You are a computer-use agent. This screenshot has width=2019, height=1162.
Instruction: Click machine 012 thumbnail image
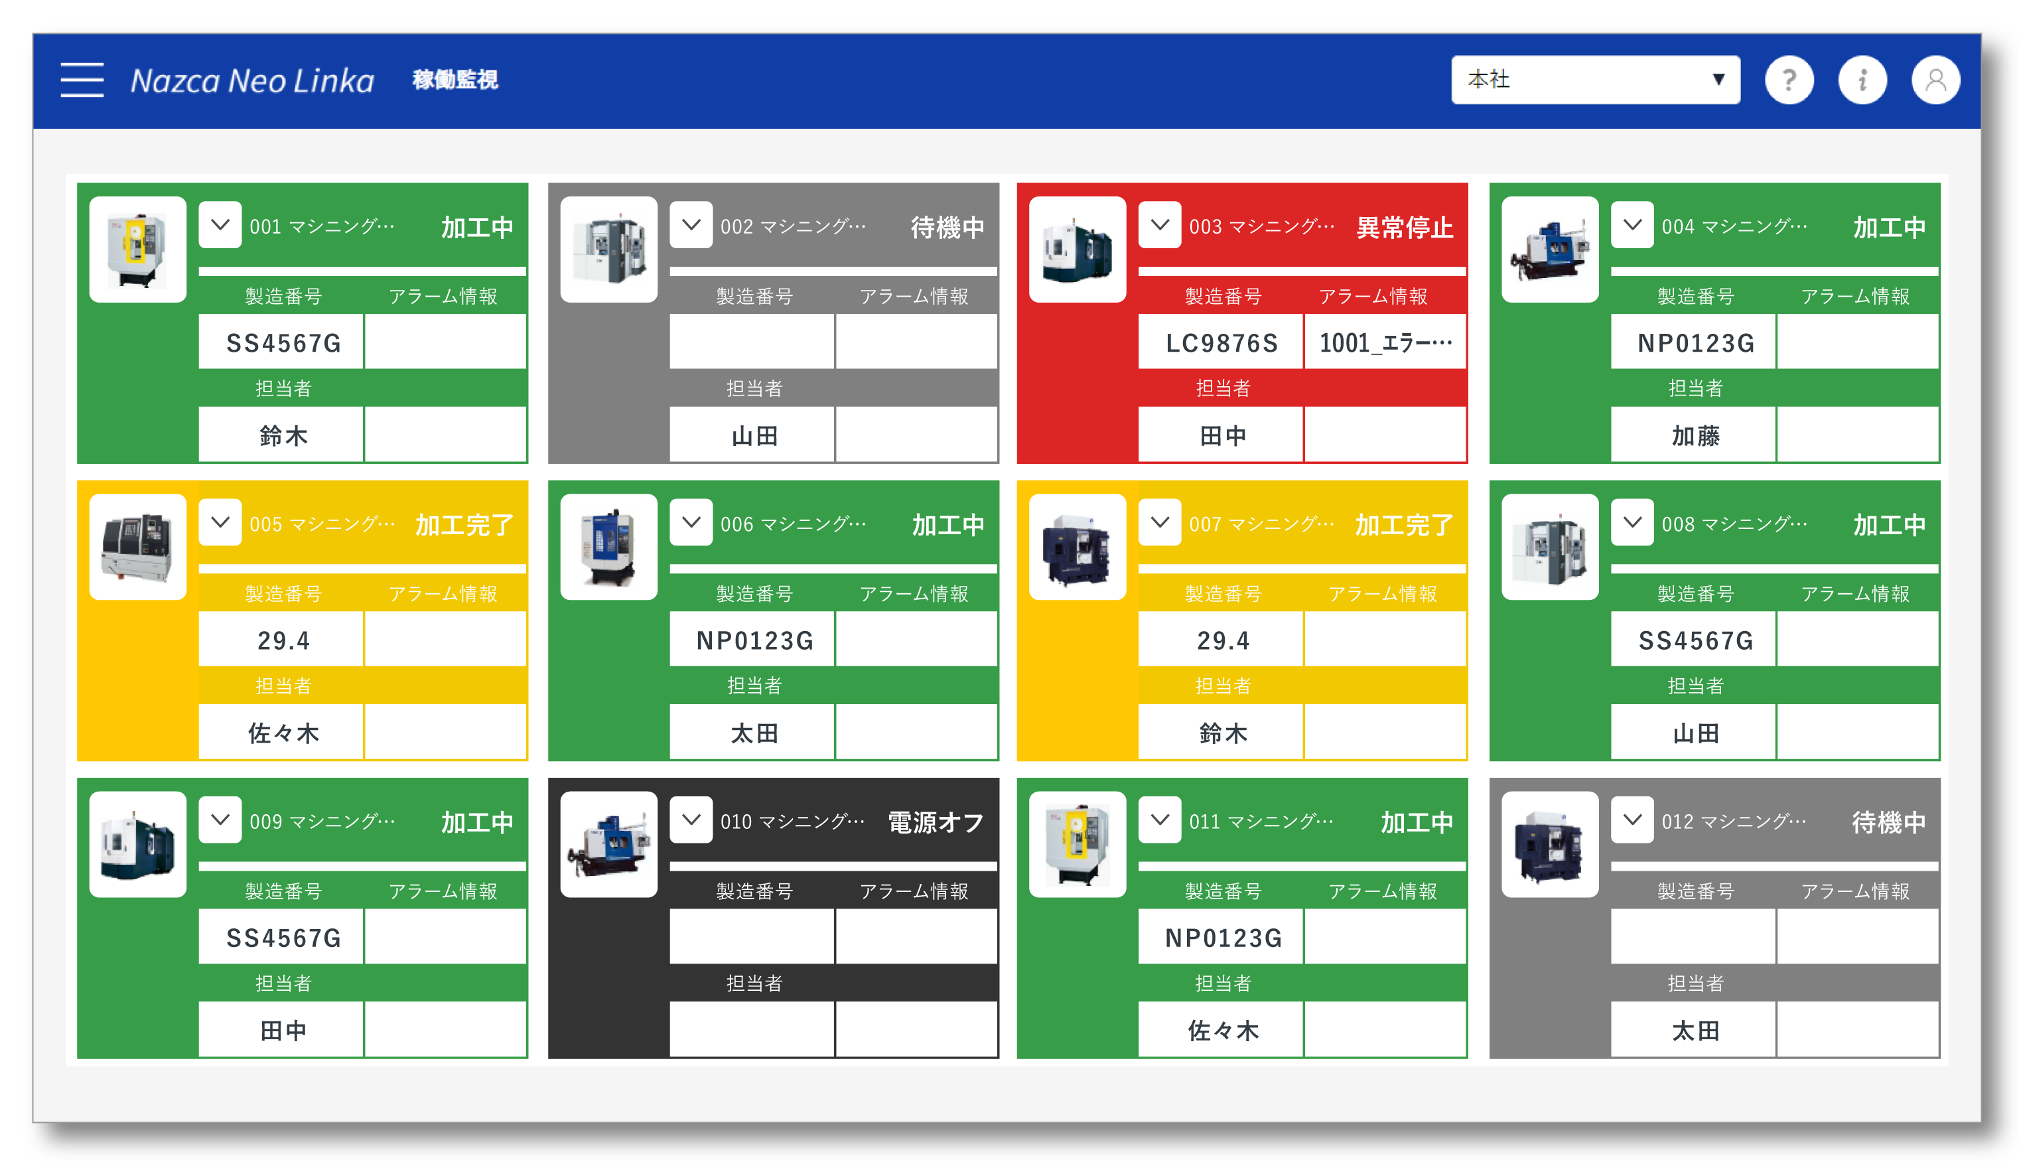click(x=1550, y=844)
